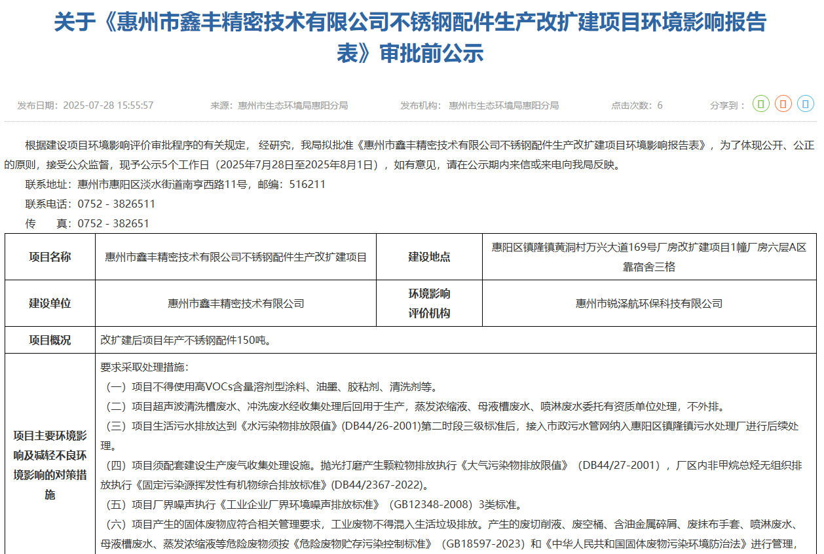824x554 pixels.
Task: Click the 建设单位 table header cell
Action: (x=50, y=303)
